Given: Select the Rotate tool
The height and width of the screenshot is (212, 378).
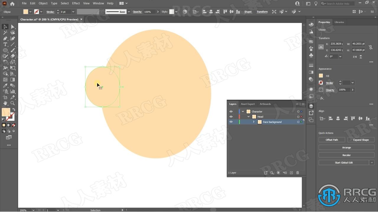Looking at the screenshot, I should (5, 62).
